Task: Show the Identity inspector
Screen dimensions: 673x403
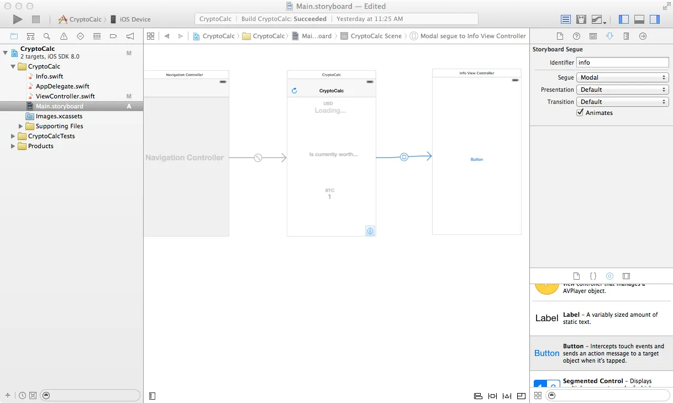Action: pos(593,36)
